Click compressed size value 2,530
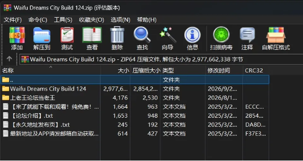Screen dimensions: 303x161 (x=150, y=98)
